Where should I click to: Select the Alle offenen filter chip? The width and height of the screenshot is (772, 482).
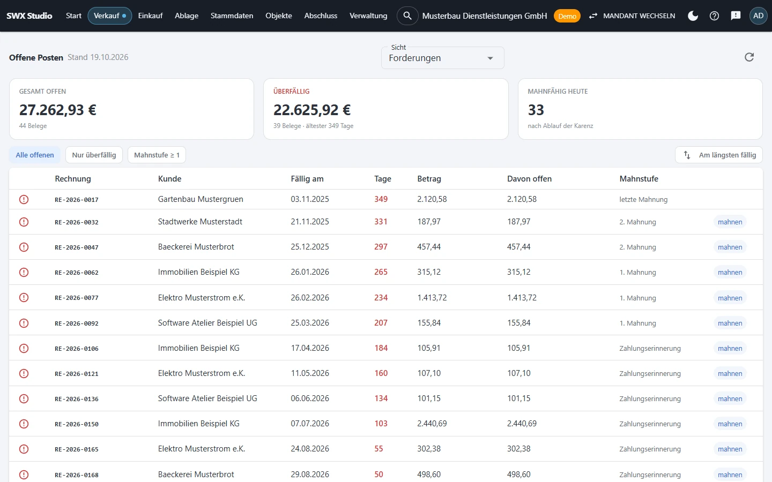(35, 155)
